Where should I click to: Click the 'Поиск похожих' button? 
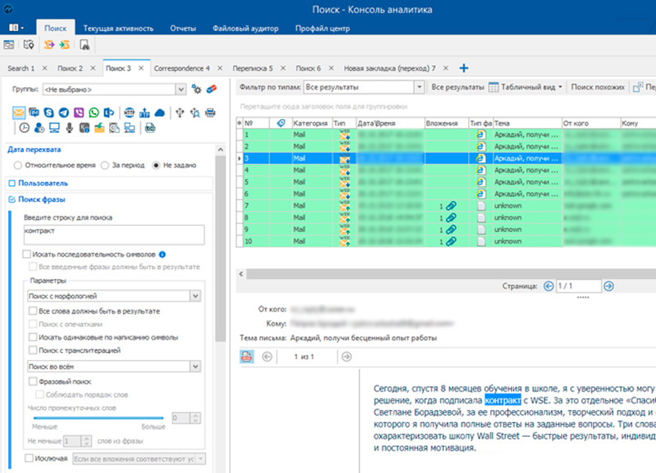(598, 87)
